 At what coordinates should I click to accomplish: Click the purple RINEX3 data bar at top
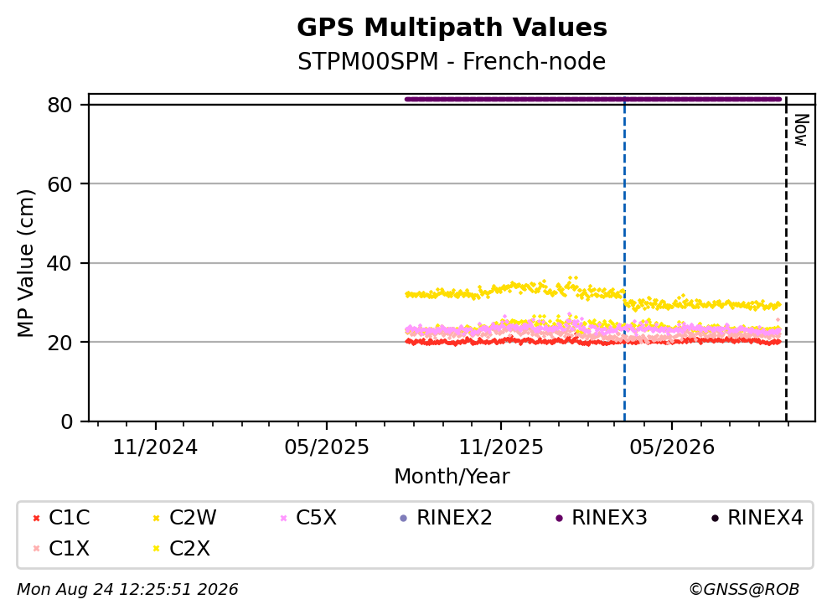[x=592, y=99]
